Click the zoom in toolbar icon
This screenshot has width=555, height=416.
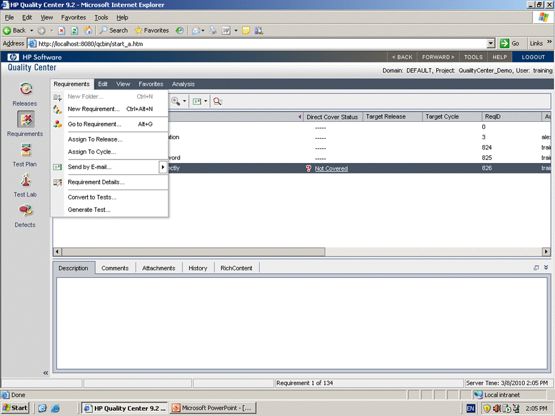175,101
